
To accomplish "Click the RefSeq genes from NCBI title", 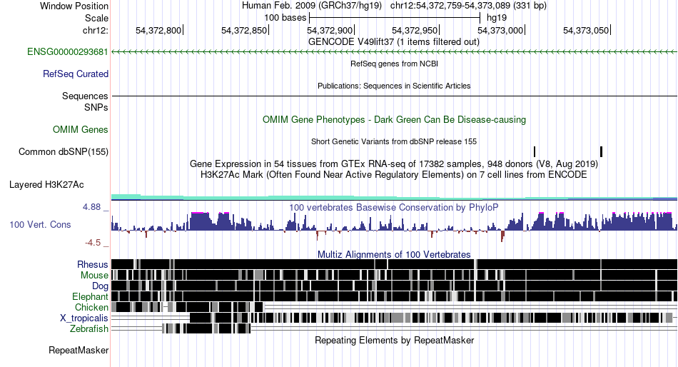I will (x=395, y=64).
